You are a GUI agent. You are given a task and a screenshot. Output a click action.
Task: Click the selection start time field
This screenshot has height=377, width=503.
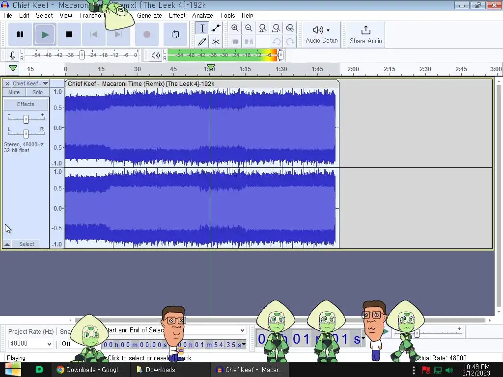coord(135,345)
